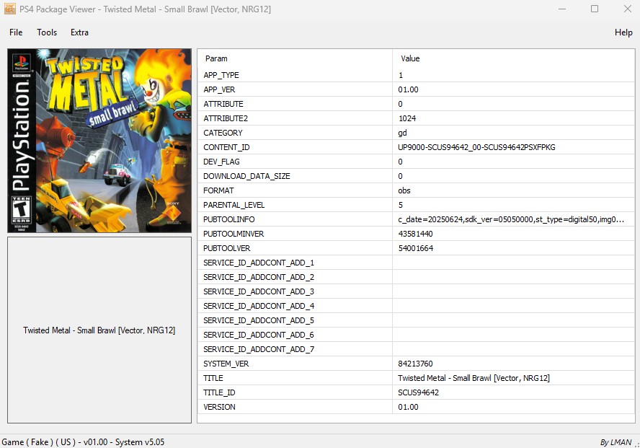Click the Twisted Metal cover art image
The image size is (640, 448).
pyautogui.click(x=99, y=141)
